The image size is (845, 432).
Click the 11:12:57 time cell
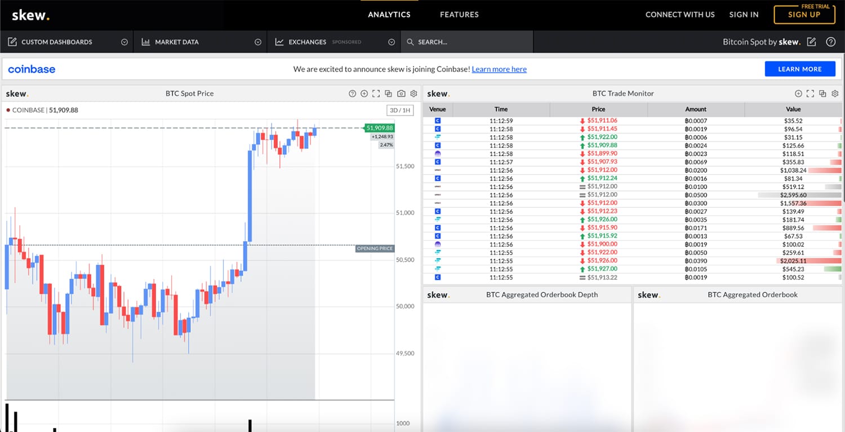501,162
